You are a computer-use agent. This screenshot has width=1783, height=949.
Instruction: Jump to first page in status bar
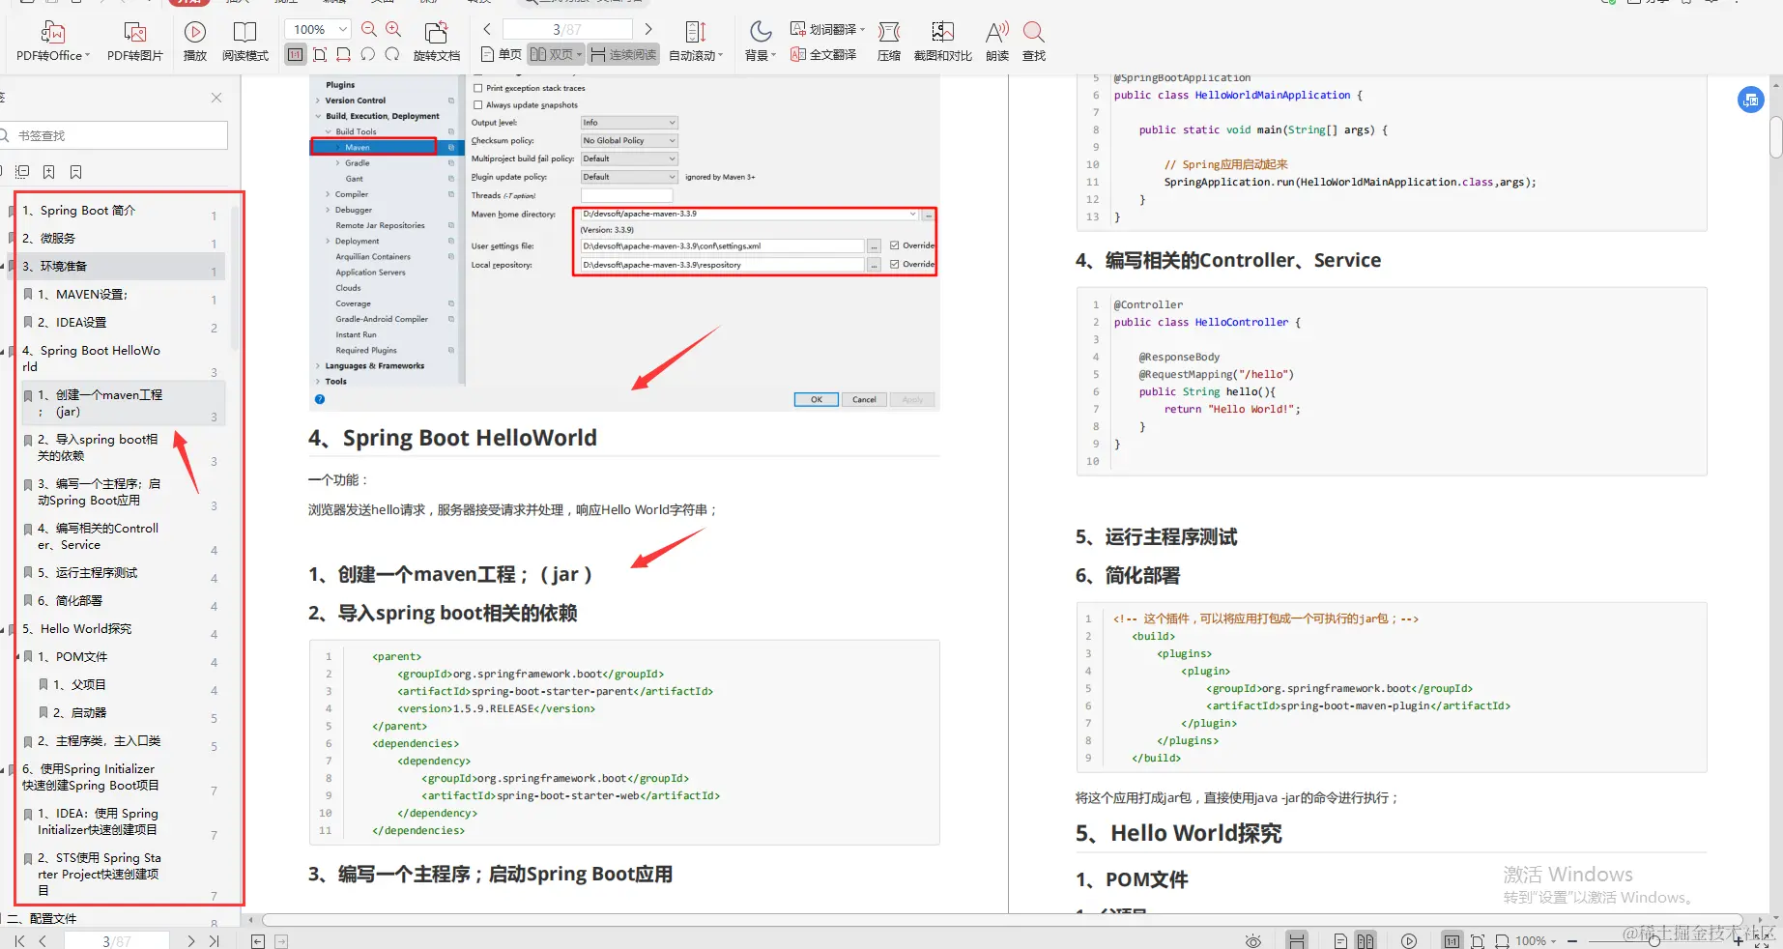click(19, 940)
